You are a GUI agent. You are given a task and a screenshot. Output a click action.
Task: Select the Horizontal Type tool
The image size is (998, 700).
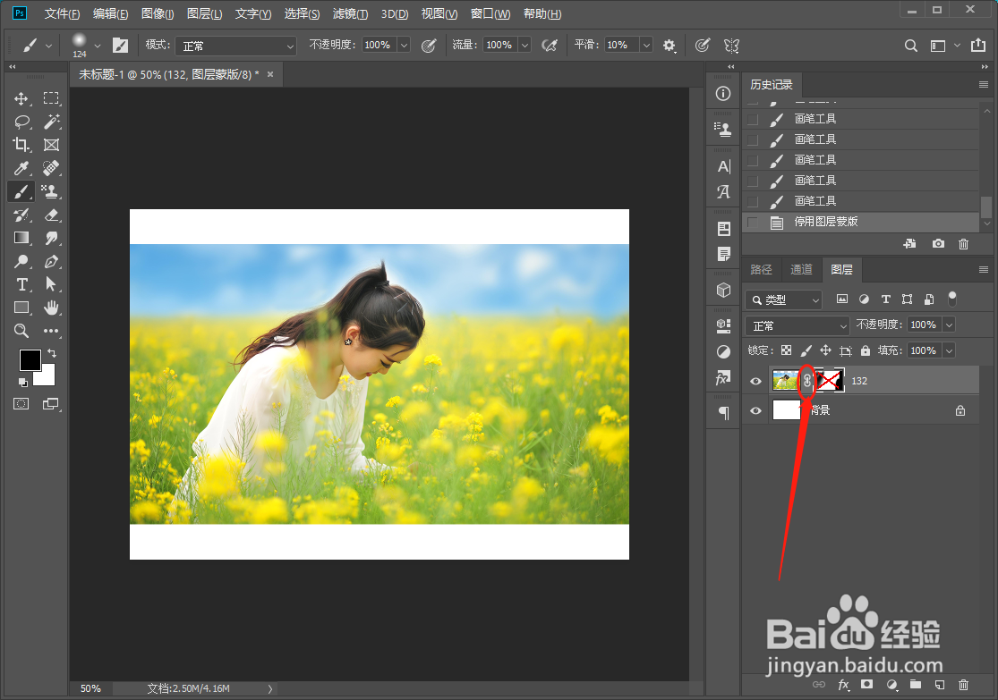pyautogui.click(x=21, y=284)
